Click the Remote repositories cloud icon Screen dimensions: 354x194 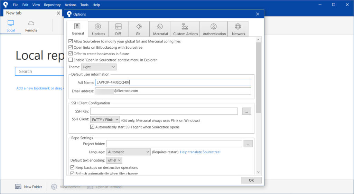(x=31, y=23)
